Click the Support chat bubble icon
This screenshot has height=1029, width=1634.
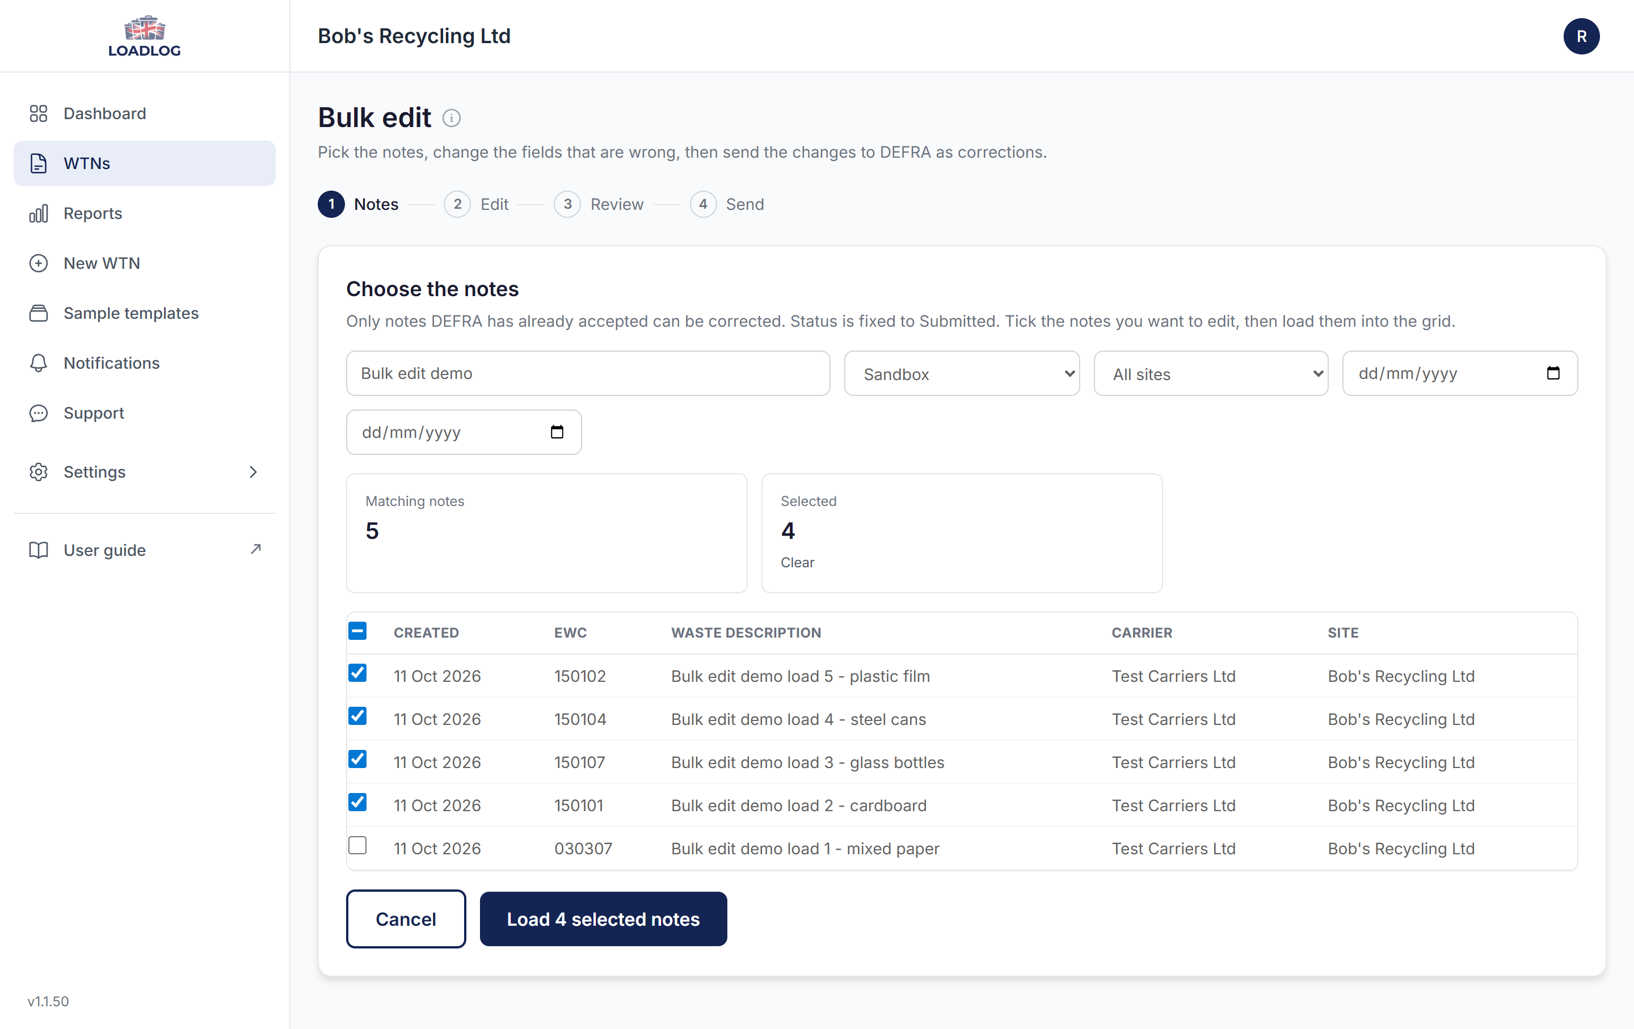(39, 413)
